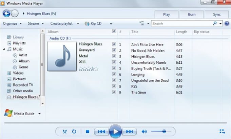Uncheck track 6 Longing checkbox

tap(114, 74)
